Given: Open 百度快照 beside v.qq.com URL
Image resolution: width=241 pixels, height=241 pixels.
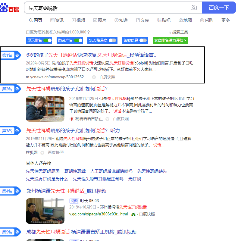Looking at the screenshot, I should pyautogui.click(x=147, y=214).
